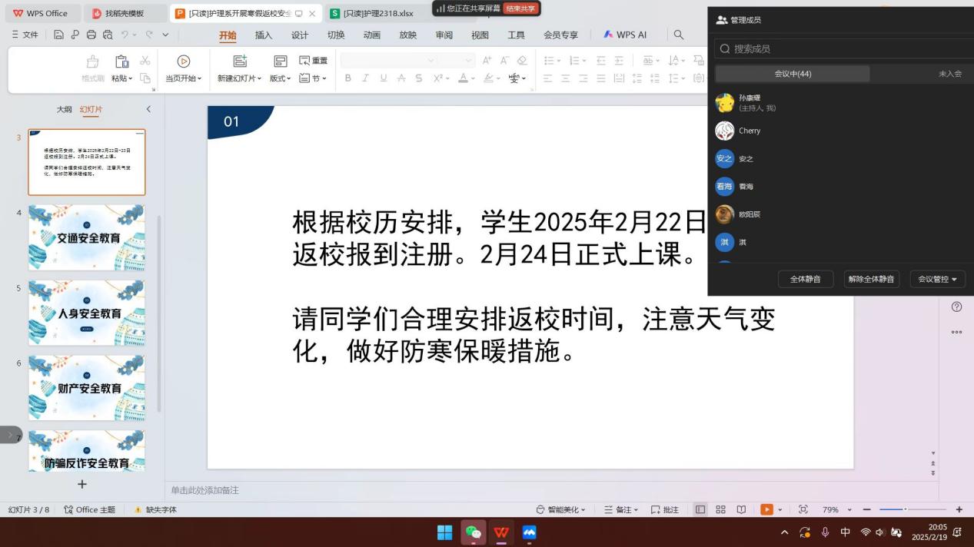The width and height of the screenshot is (974, 547).
Task: Click the Comments (批注) status bar button
Action: coord(665,509)
